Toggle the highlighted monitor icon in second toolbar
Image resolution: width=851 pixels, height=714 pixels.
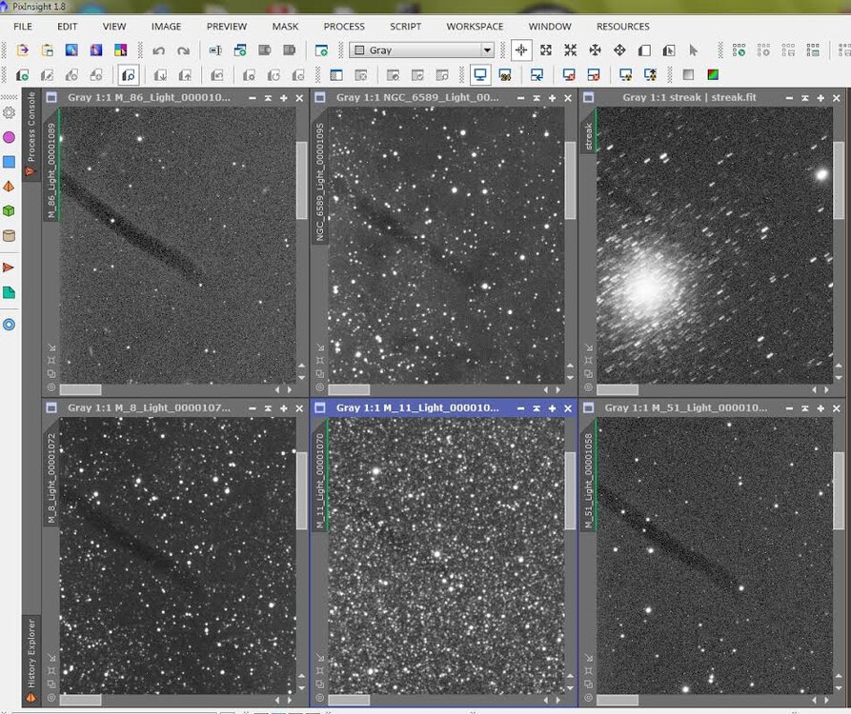coord(479,74)
